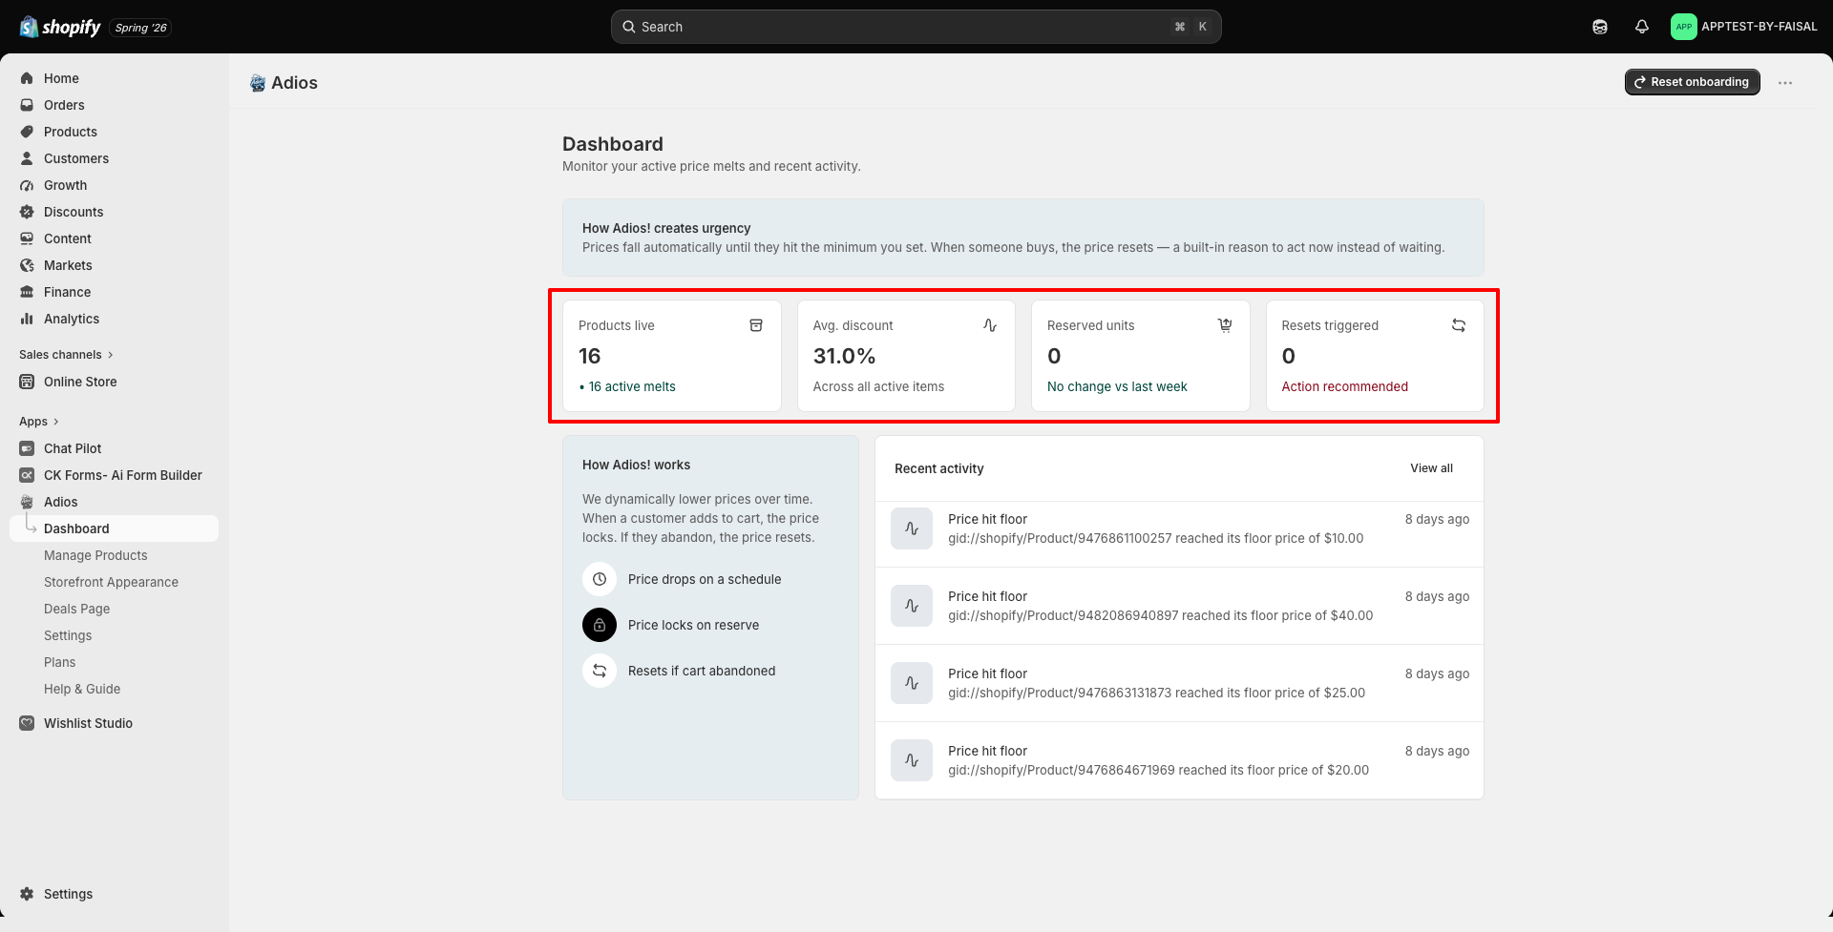Open the Adios Settings submenu item
1833x932 pixels.
tap(68, 635)
